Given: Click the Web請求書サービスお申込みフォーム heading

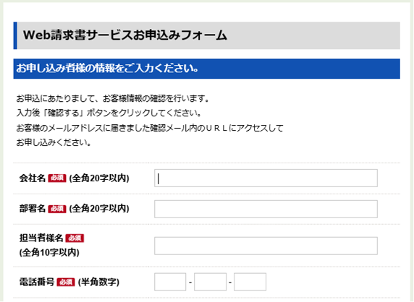Looking at the screenshot, I should pos(125,35).
